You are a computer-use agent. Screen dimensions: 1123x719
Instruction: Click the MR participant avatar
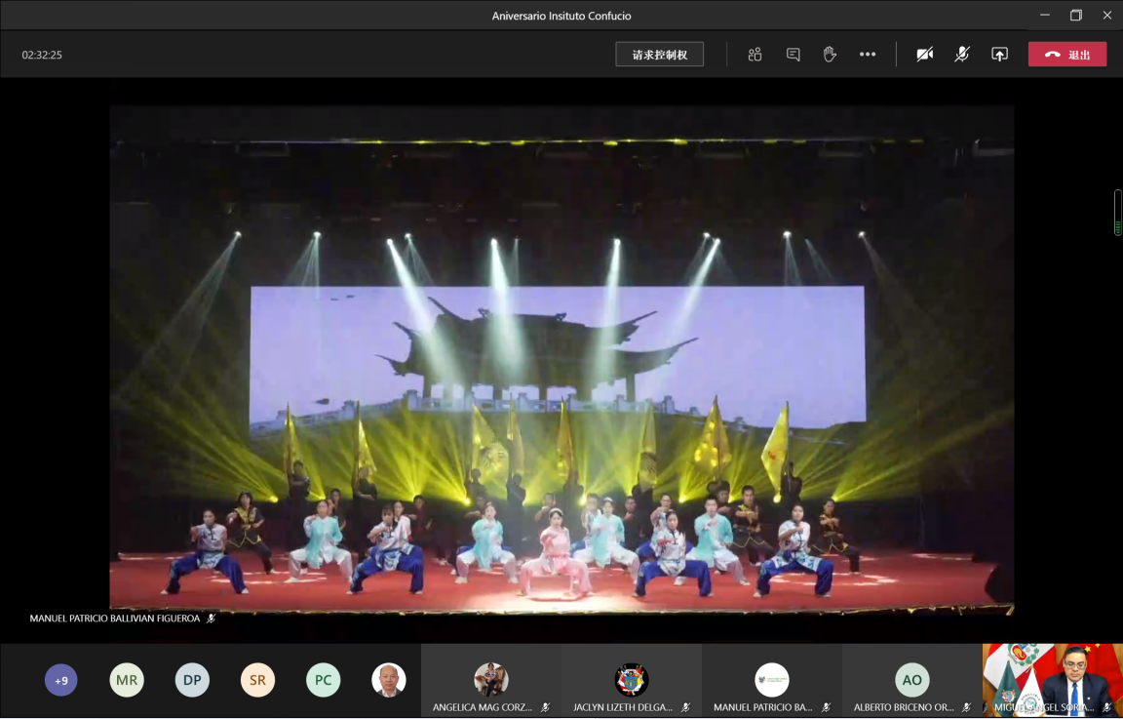(x=127, y=680)
